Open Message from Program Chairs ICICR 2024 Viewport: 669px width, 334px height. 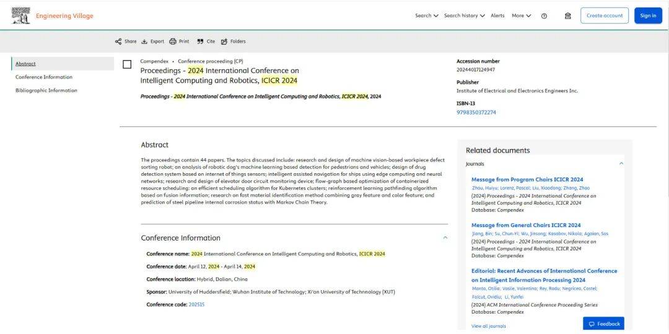pos(527,179)
